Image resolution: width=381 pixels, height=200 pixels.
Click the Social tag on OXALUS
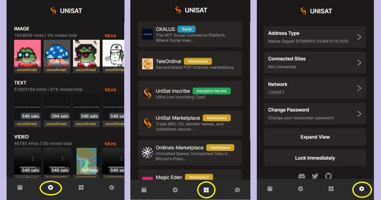point(187,29)
